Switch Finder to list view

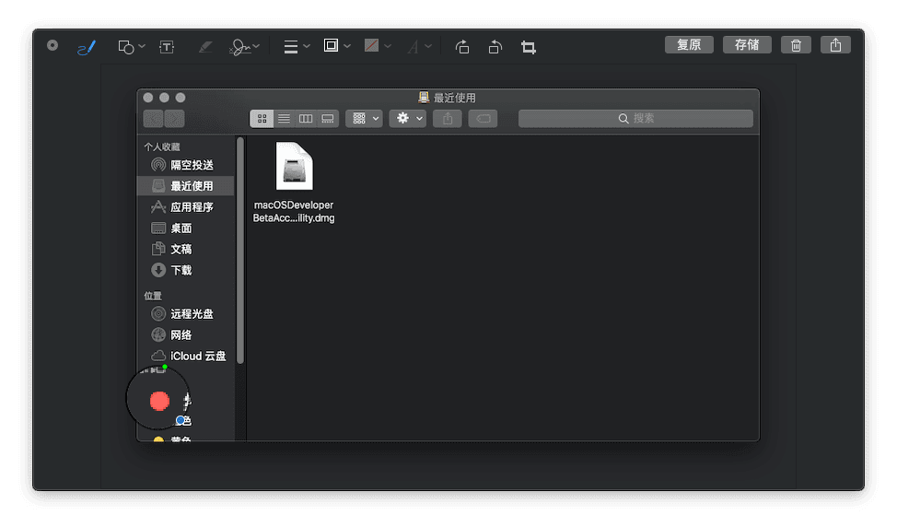pos(284,119)
